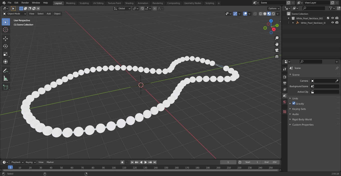Switch to the Modeling workspace tab
This screenshot has width=341, height=176.
point(71,3)
